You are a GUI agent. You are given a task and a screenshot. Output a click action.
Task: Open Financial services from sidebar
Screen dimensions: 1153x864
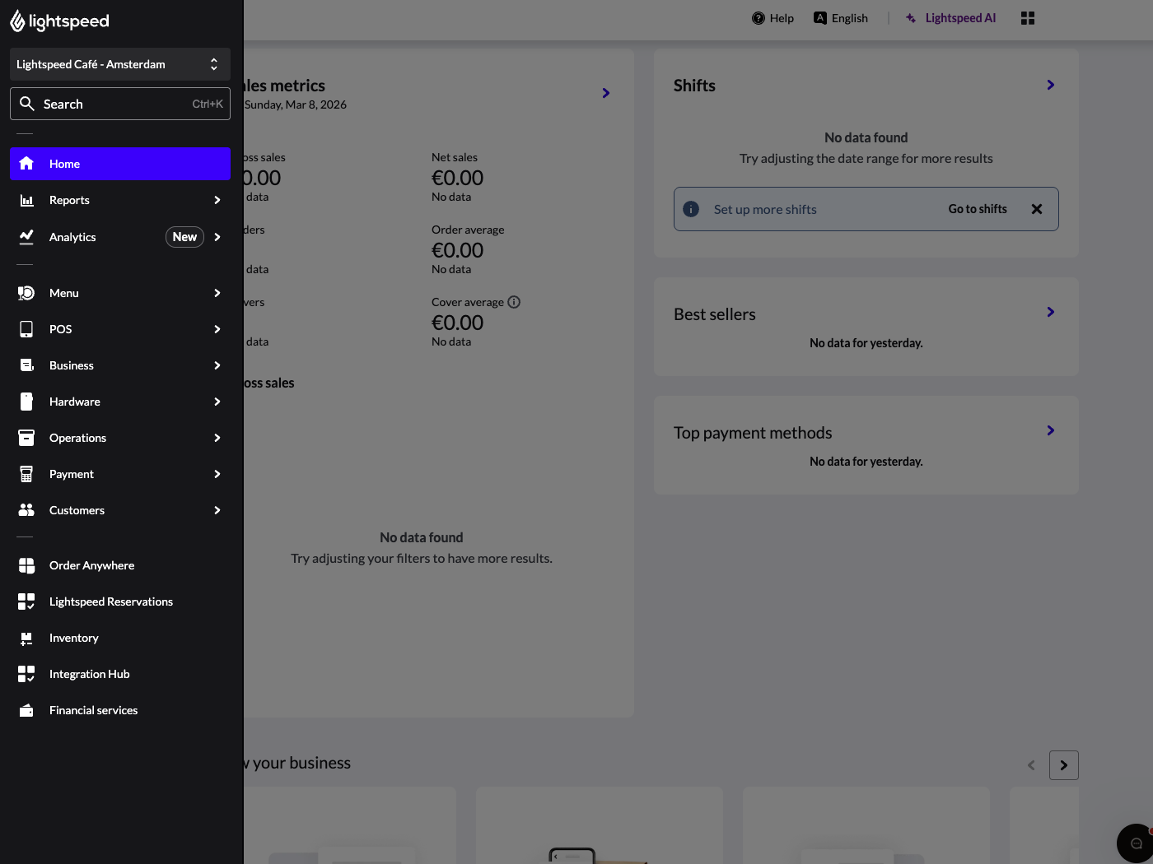tap(93, 709)
